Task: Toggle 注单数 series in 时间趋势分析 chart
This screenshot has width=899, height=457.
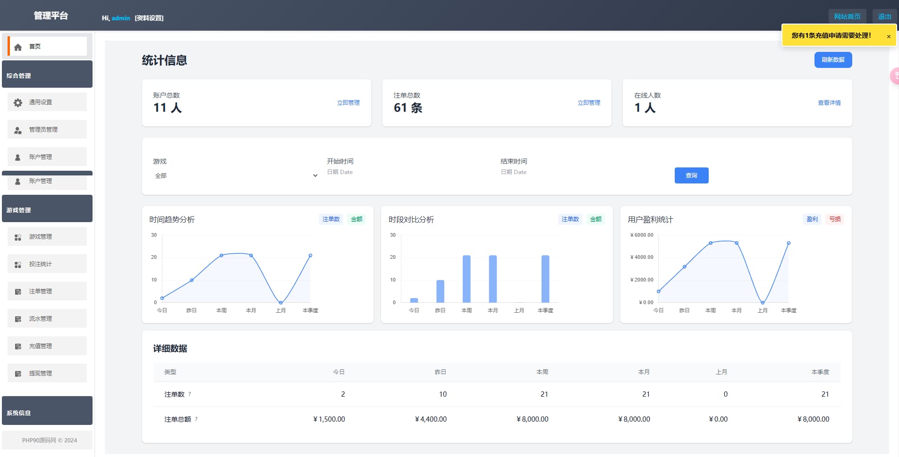Action: (331, 219)
